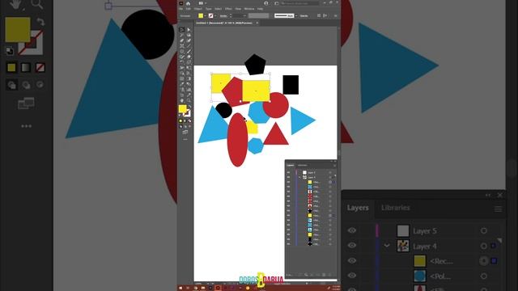Open the Window menu
Image resolution: width=518 pixels, height=291 pixels.
[249, 9]
